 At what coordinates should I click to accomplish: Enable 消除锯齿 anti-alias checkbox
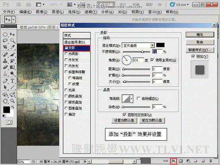click(138, 99)
